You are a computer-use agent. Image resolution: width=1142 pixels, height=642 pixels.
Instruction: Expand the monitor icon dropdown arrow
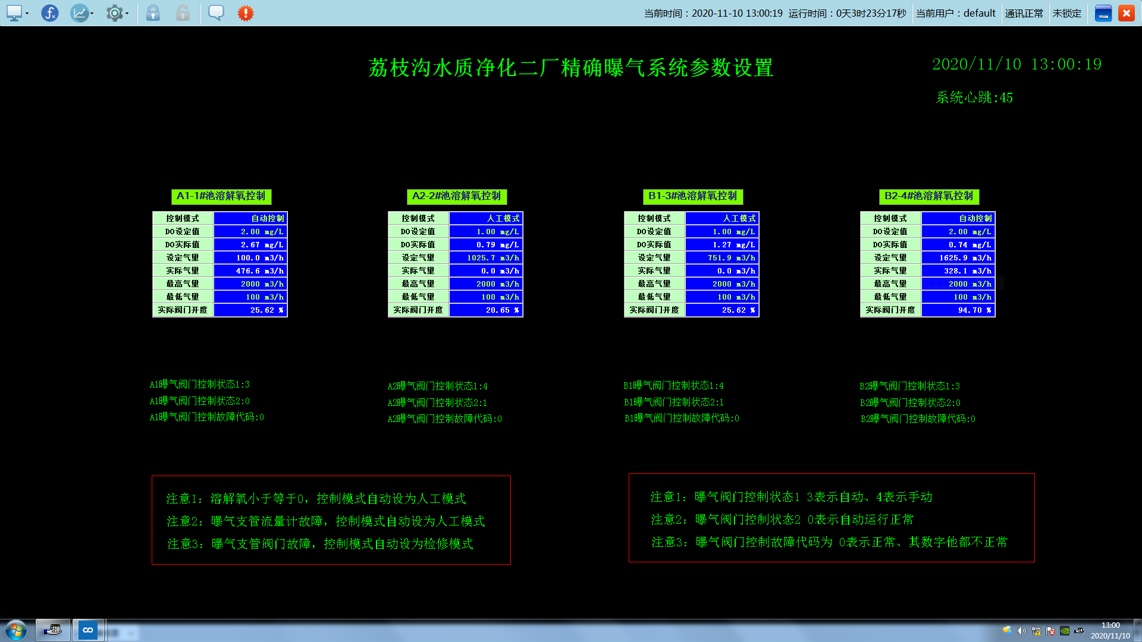click(x=27, y=14)
